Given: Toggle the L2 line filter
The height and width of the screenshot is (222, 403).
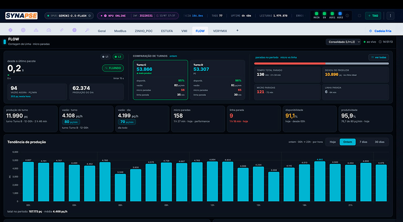Looking at the screenshot, I should point(118,57).
